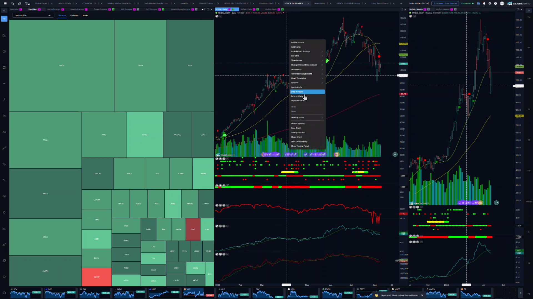This screenshot has width=533, height=299.
Task: Click the blue plus button in left sidebar
Action: coord(4,19)
